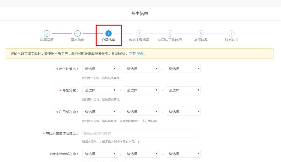The height and width of the screenshot is (162, 281).
Task: Open the first 户口所在地 dropdown
Action: (99, 112)
